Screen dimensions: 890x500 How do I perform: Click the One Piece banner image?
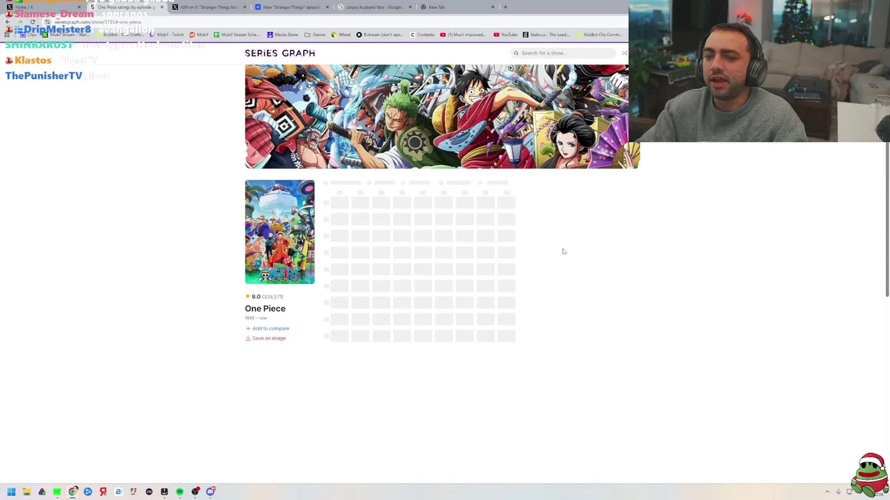click(x=442, y=117)
